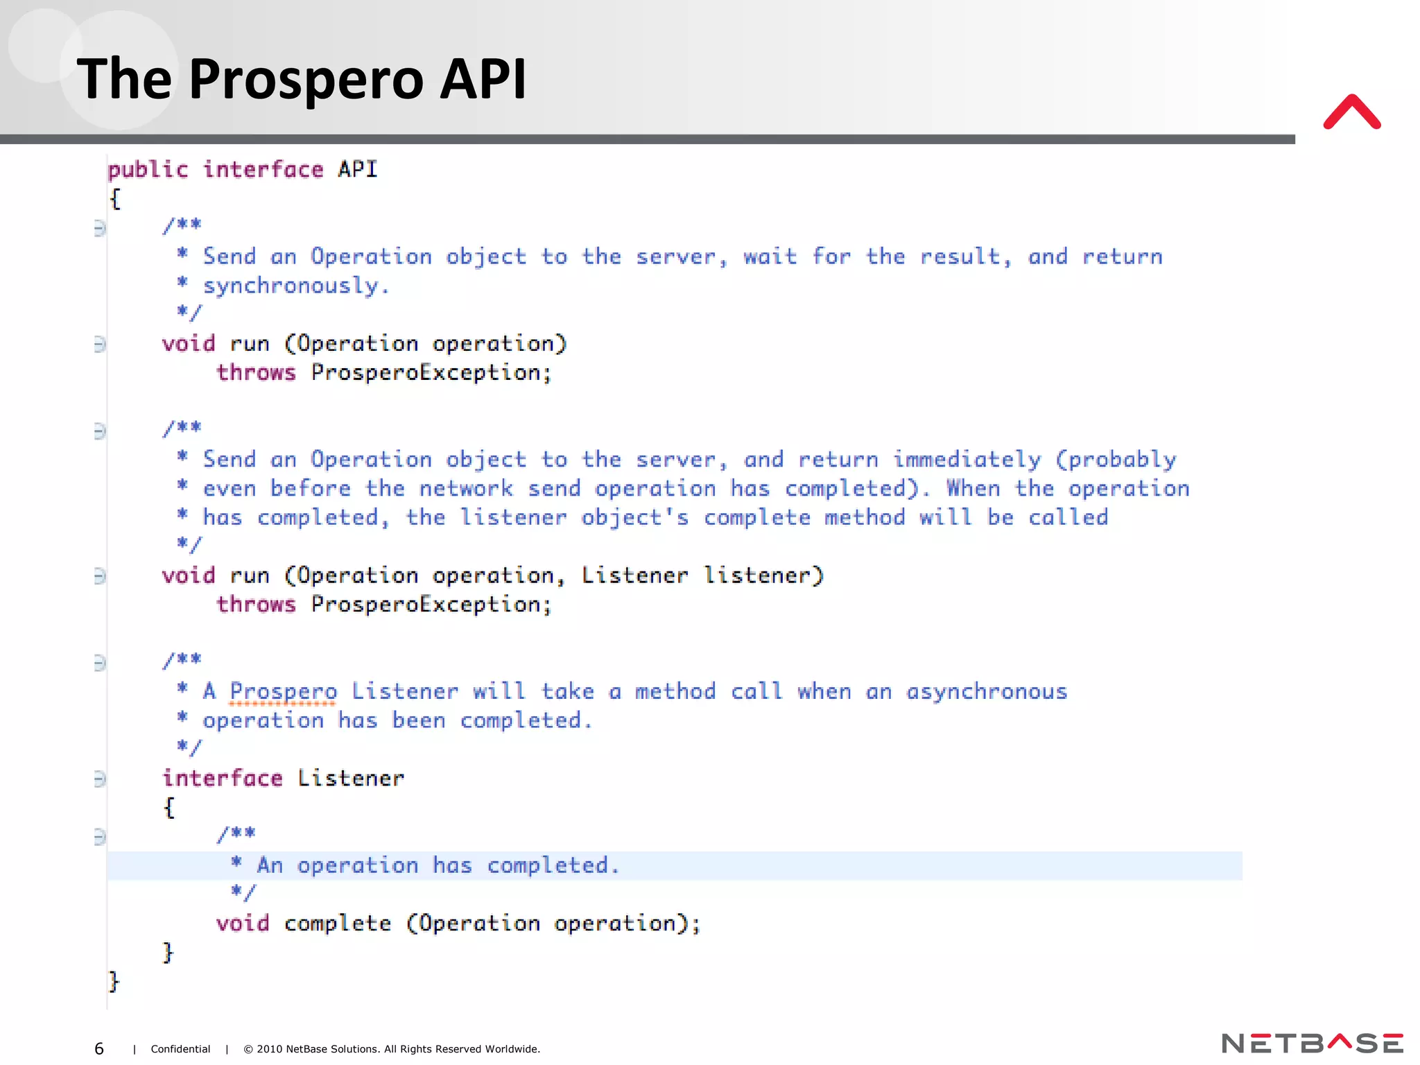The width and height of the screenshot is (1420, 1065).
Task: Click the red chevron logo icon
Action: click(x=1352, y=112)
